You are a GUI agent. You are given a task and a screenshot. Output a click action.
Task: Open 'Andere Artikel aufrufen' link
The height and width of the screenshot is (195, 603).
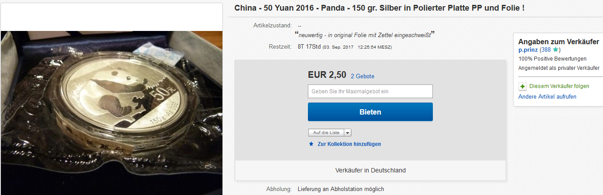[547, 96]
